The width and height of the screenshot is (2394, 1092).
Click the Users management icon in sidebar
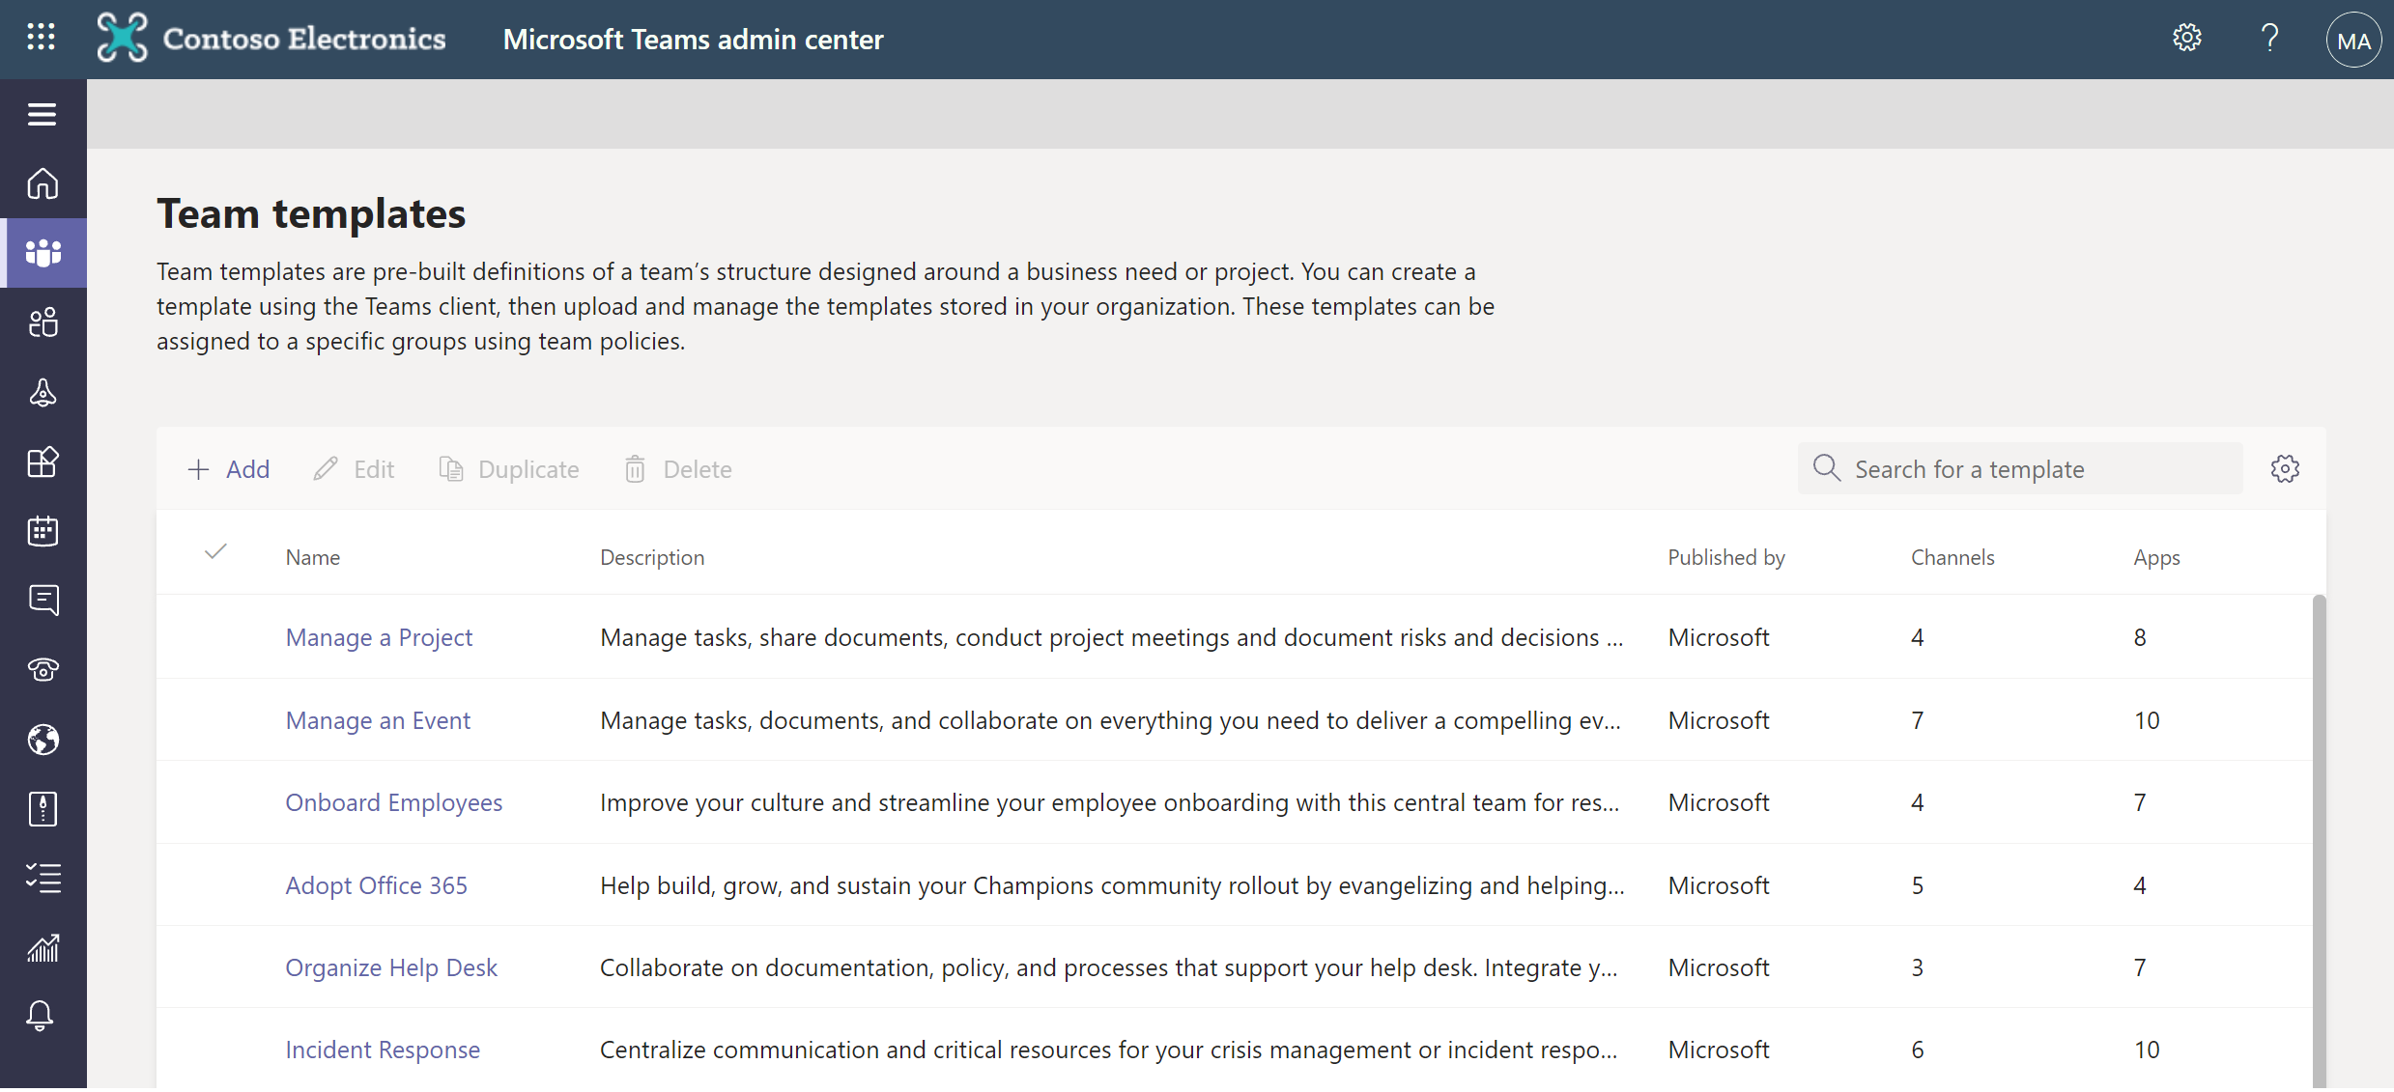click(43, 321)
